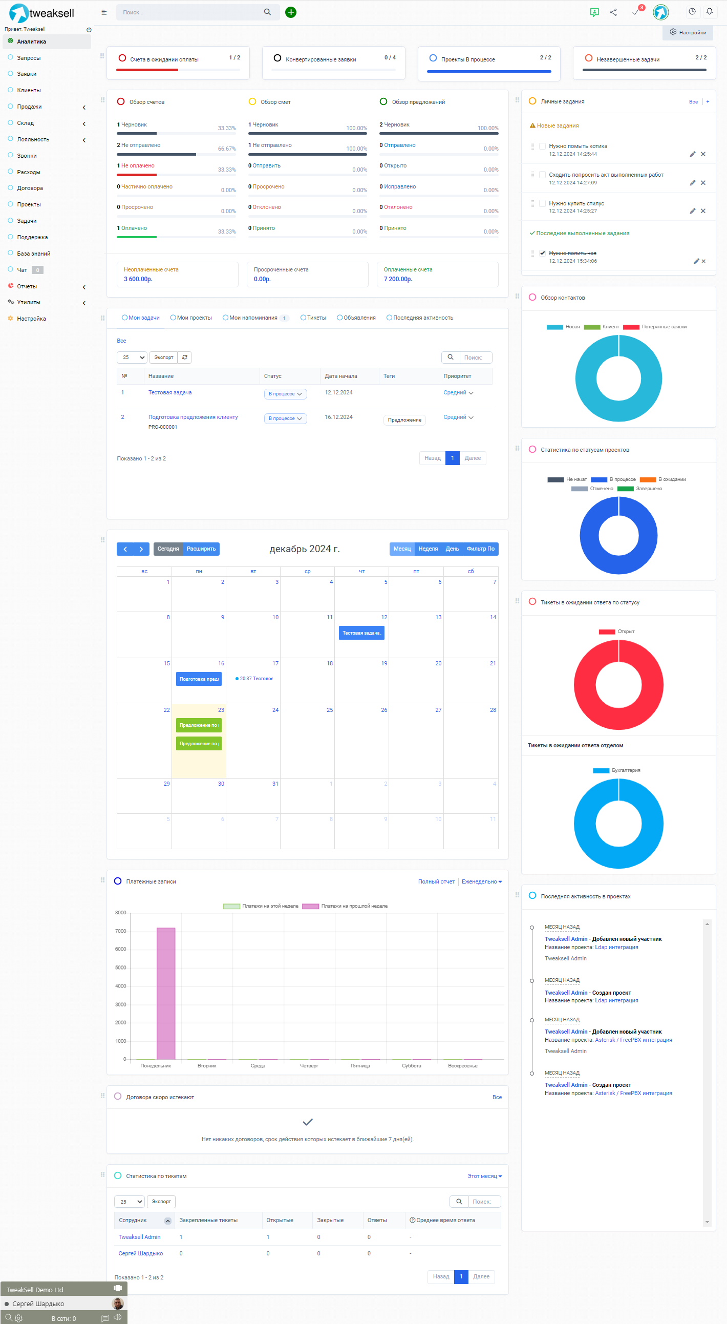Click the refresh icon next to Экспорт
The width and height of the screenshot is (727, 1324).
pyautogui.click(x=184, y=357)
